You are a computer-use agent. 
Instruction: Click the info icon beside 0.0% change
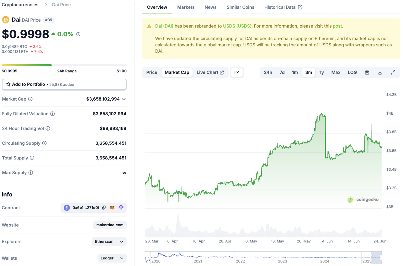click(x=78, y=34)
